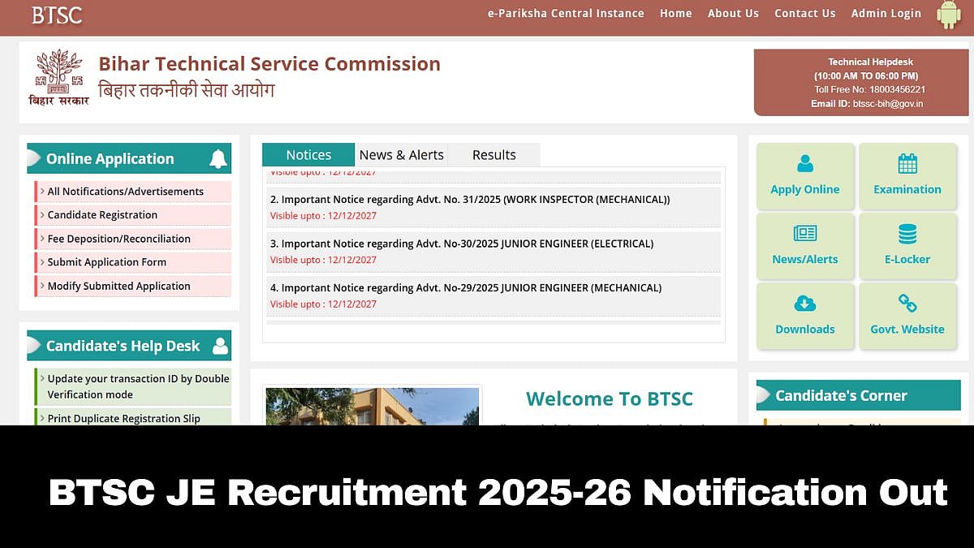974x548 pixels.
Task: Open the E-Locker icon
Action: [907, 235]
